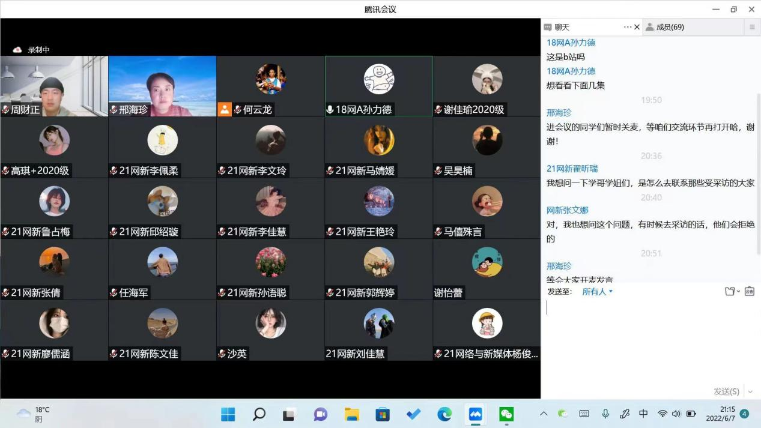Open WeChat from the Windows taskbar
This screenshot has height=428, width=761.
[x=506, y=414]
